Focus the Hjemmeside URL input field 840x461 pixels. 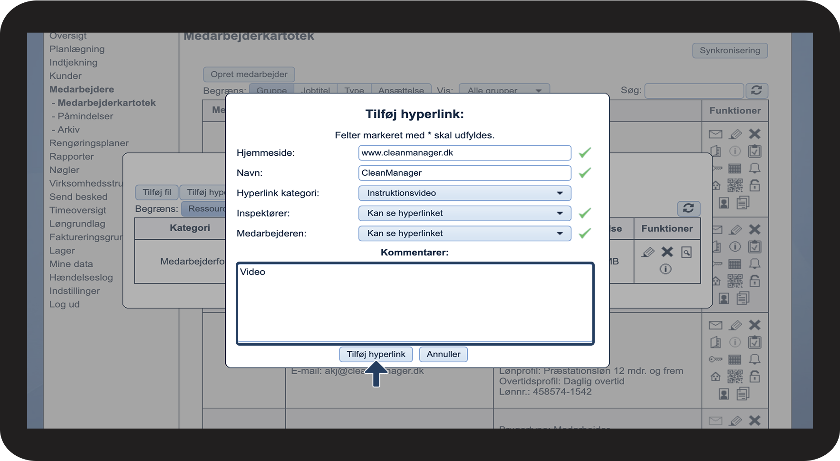[464, 153]
